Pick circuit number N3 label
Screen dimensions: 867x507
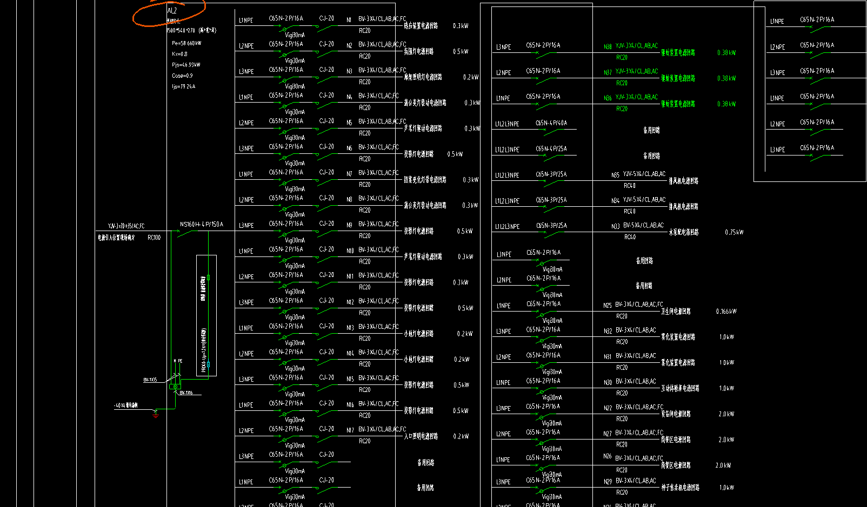coord(349,71)
